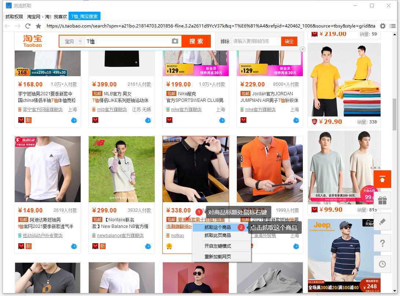Switch to the 淘宝网 - 淘! 我喜欢 tab
The width and height of the screenshot is (400, 296).
(47, 16)
